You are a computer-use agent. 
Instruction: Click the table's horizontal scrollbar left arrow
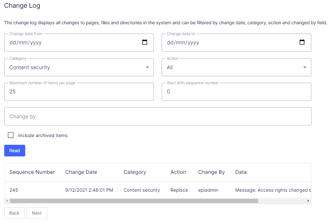pyautogui.click(x=7, y=201)
